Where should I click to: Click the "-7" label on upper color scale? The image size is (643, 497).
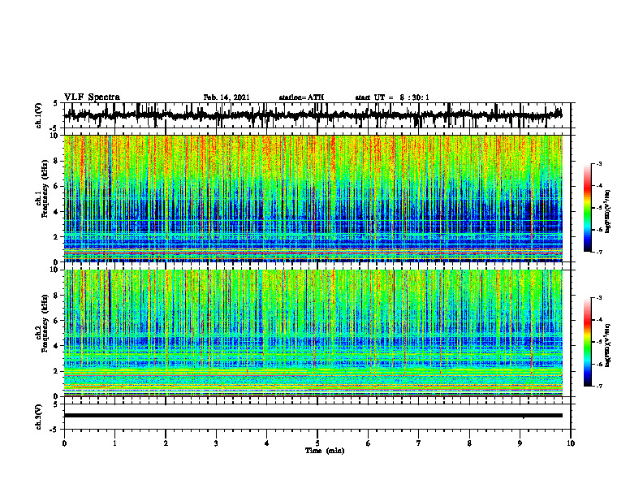click(x=598, y=252)
